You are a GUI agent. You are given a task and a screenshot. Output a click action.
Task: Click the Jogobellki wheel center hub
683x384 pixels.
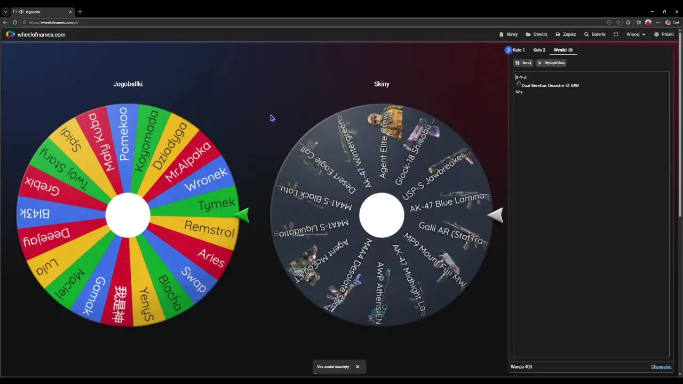click(128, 215)
